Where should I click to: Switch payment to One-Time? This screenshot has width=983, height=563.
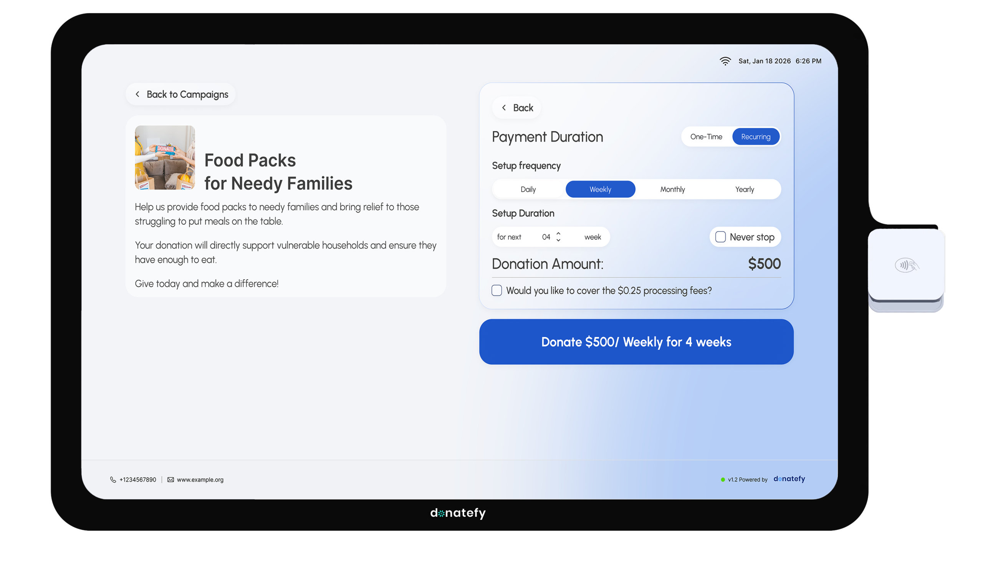706,136
